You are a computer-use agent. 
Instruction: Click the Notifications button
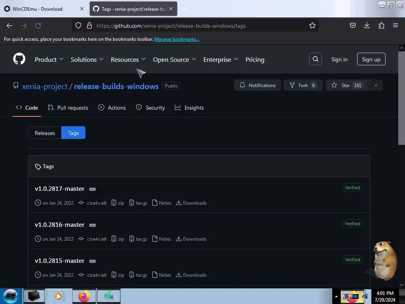(257, 85)
